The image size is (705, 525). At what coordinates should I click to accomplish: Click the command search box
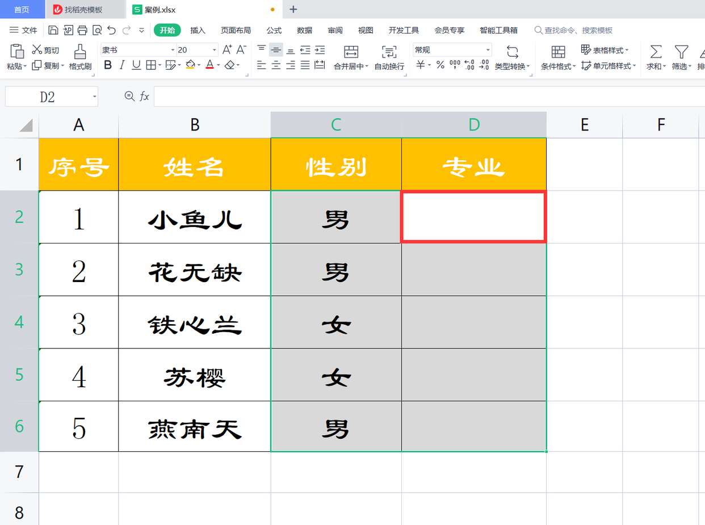pos(573,30)
